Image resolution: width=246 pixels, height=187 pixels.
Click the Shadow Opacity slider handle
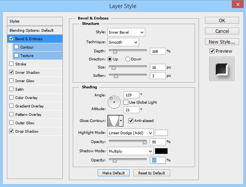tap(115, 161)
